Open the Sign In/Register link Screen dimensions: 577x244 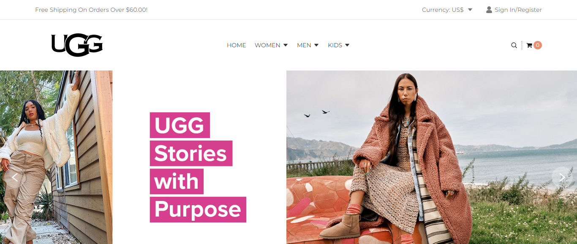point(518,10)
